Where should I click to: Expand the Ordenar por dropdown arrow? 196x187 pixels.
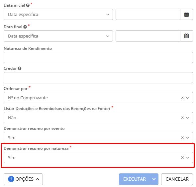(x=188, y=98)
